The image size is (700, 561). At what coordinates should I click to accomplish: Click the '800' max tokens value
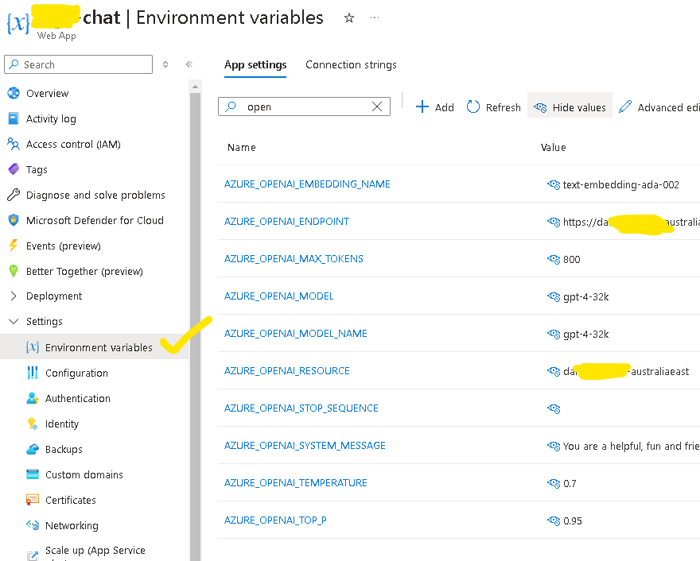[571, 260]
